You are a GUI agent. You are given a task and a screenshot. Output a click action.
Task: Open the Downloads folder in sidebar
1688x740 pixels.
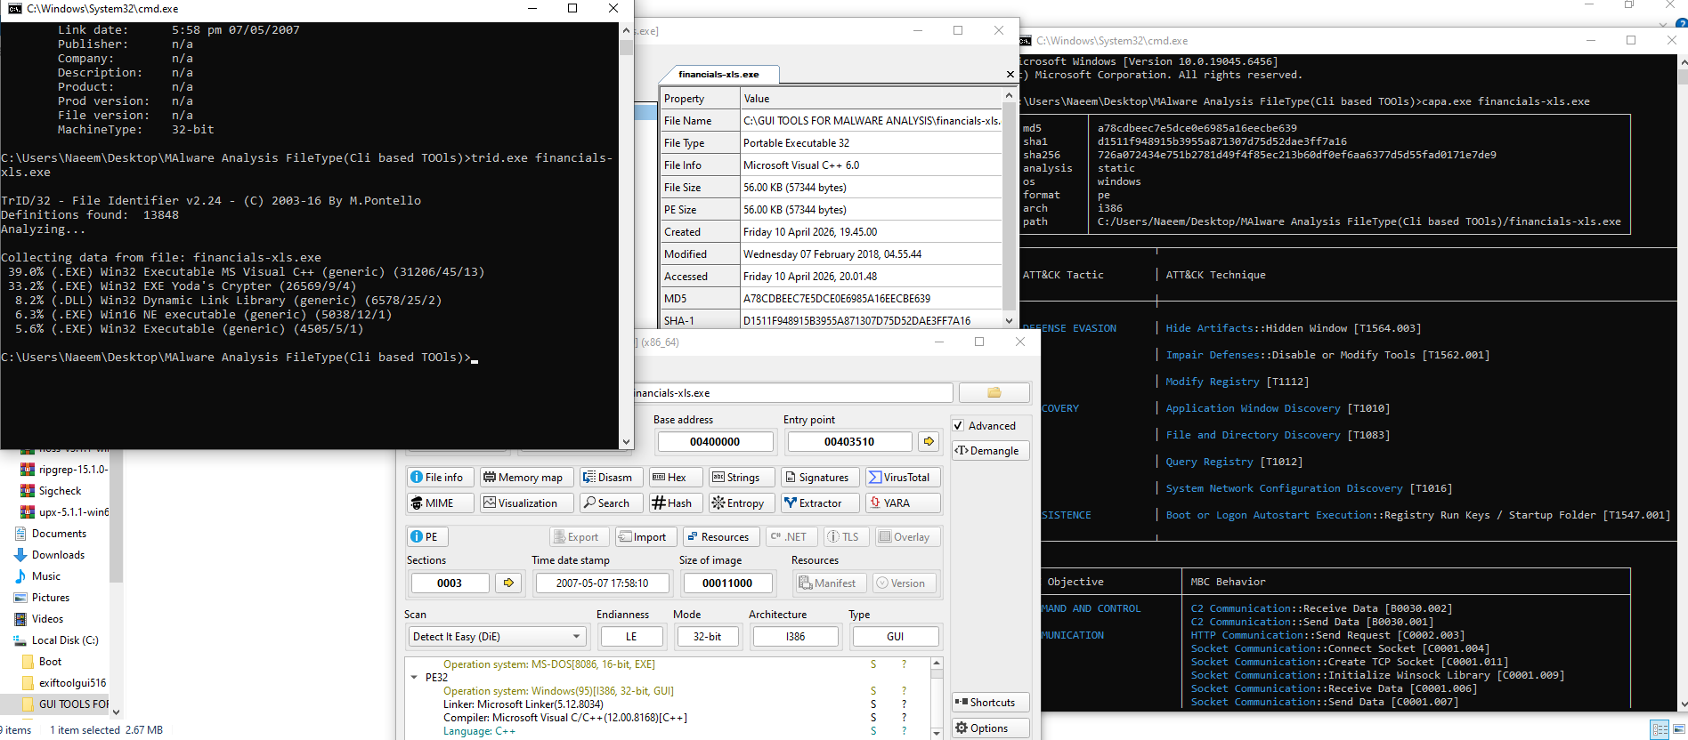click(58, 555)
